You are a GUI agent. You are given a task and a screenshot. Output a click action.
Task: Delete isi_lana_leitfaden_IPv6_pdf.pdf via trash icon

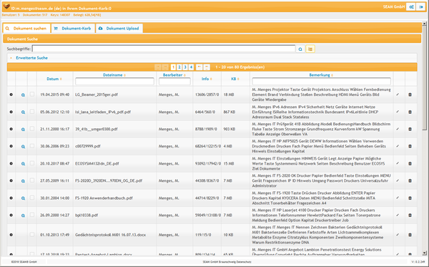[410, 112]
